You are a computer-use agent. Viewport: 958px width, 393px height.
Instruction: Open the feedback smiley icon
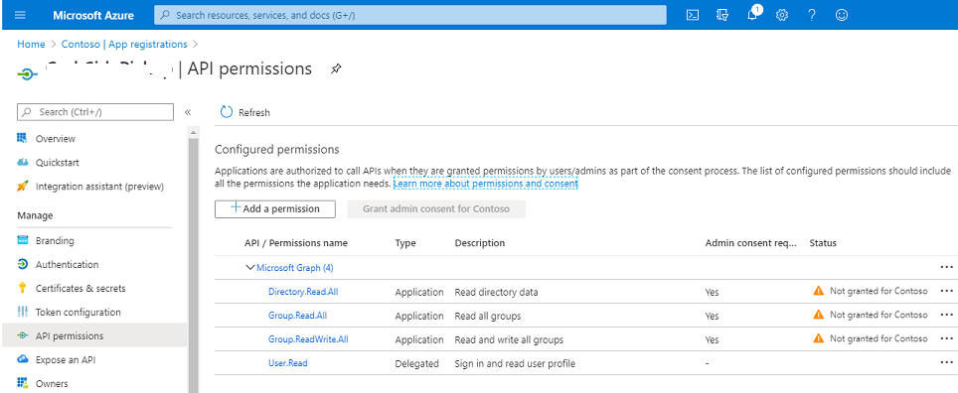pyautogui.click(x=842, y=15)
